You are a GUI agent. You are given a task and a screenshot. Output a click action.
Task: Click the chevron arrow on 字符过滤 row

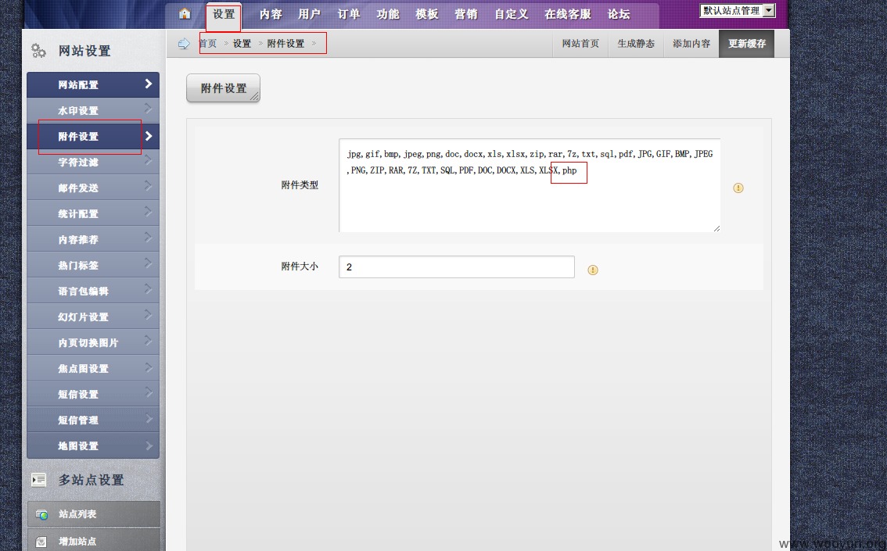click(x=148, y=160)
